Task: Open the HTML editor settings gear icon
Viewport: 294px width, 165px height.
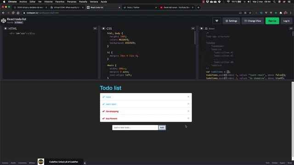Action: coord(6,28)
